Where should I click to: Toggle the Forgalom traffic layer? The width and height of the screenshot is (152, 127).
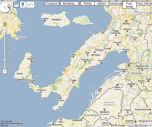tap(52, 4)
